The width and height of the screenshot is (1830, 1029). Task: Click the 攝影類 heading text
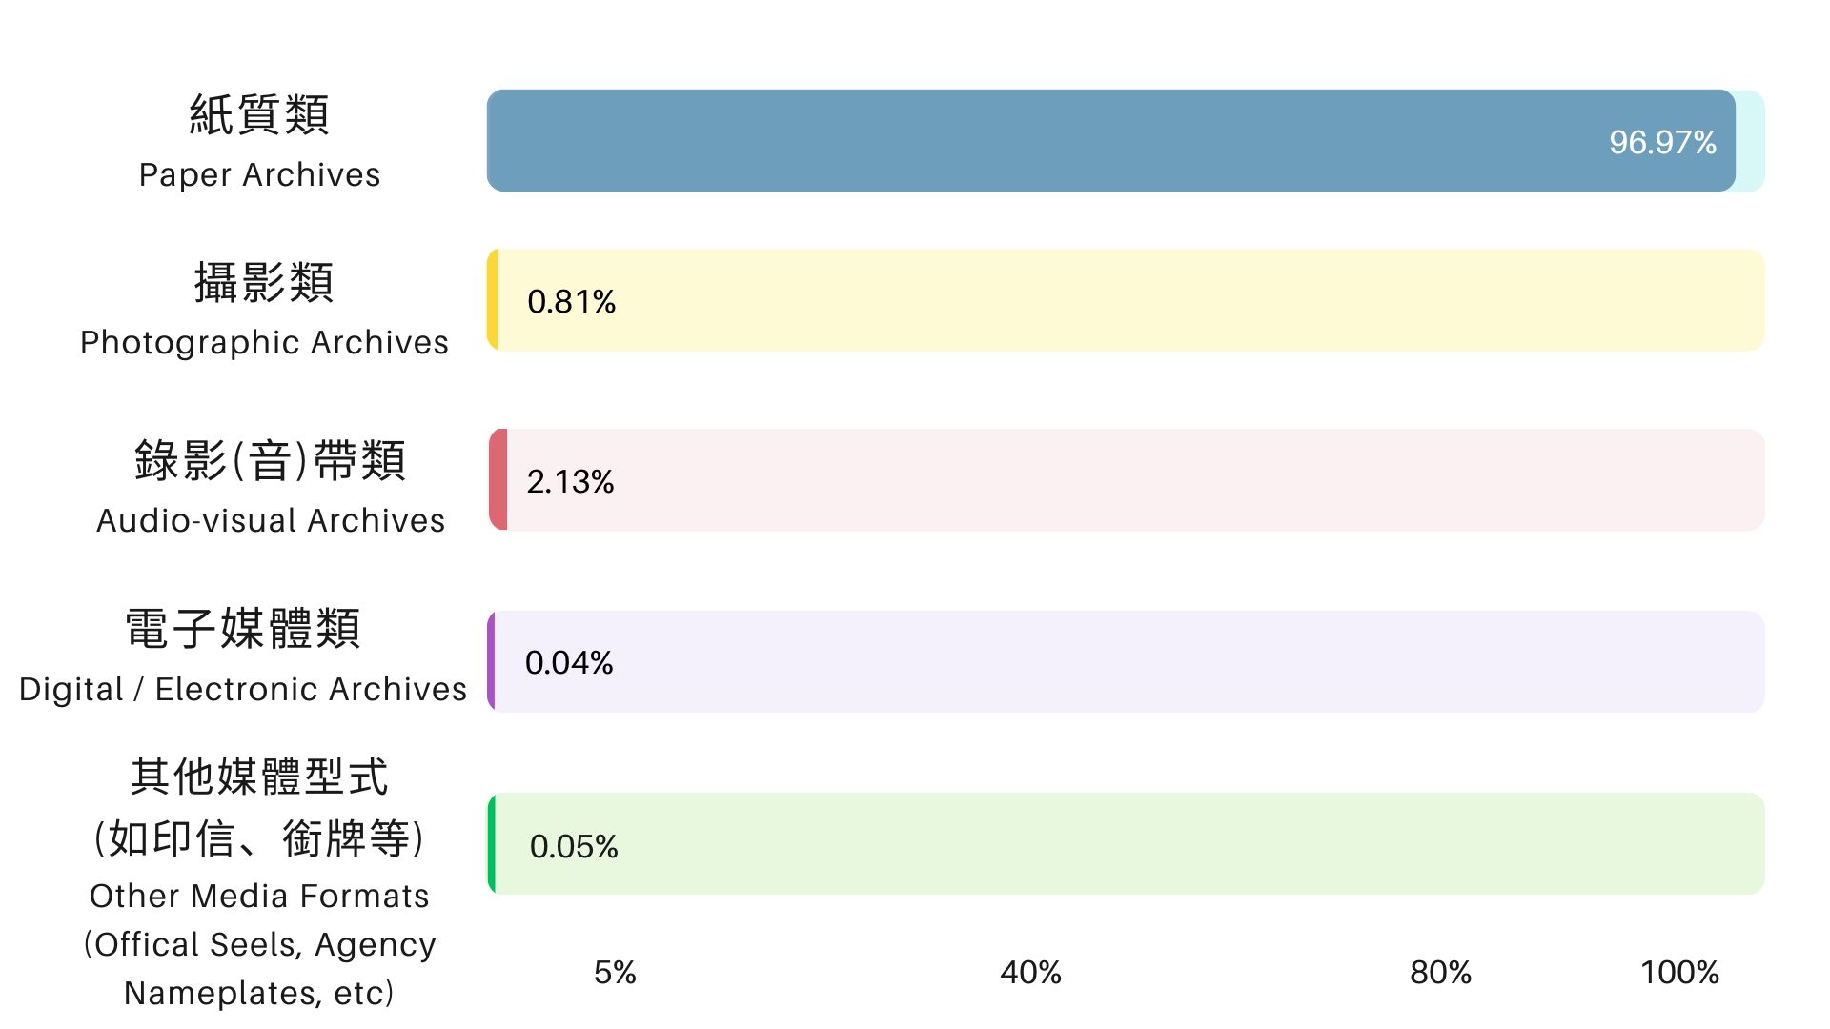pyautogui.click(x=264, y=283)
